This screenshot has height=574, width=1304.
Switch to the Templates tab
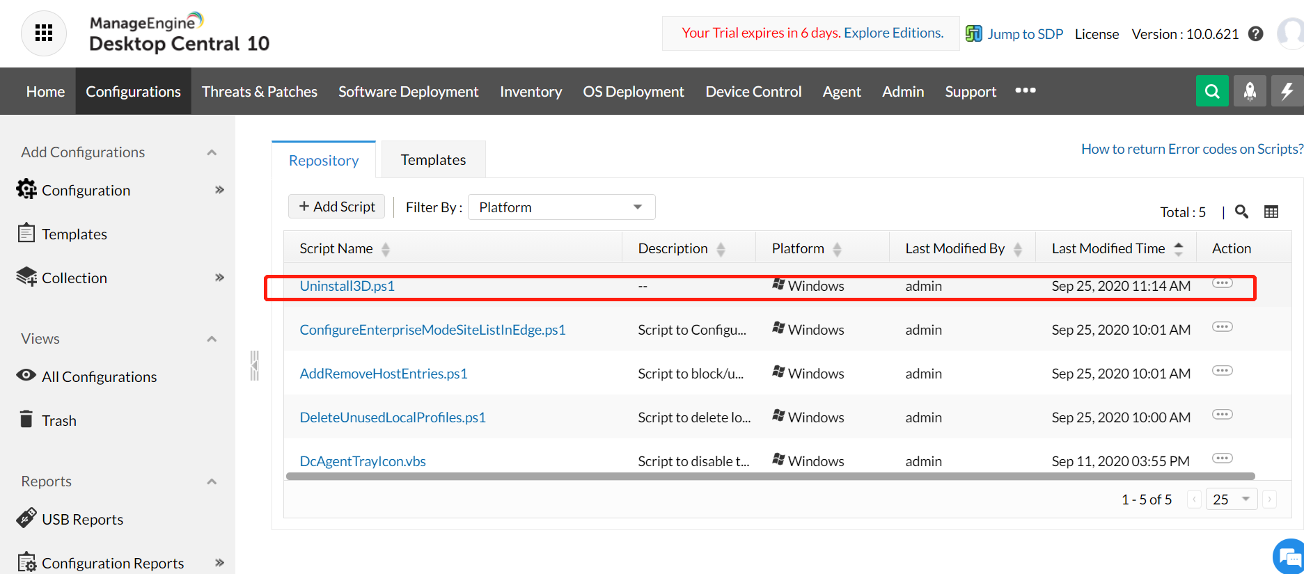tap(433, 160)
